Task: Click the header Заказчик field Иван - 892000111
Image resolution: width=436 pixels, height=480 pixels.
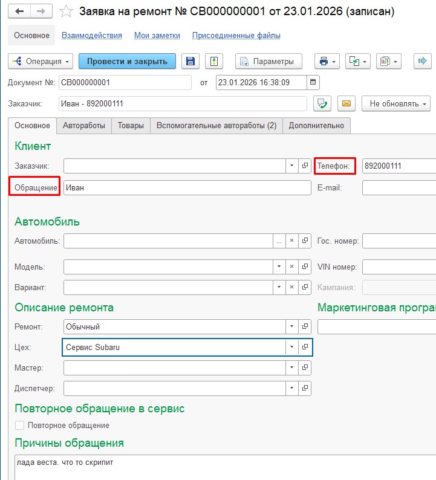Action: pos(183,103)
